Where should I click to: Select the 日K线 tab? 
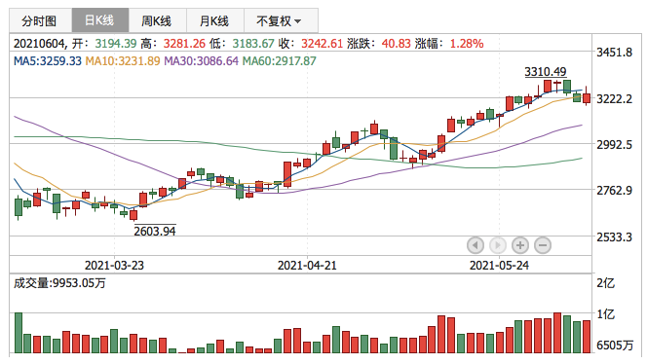coord(99,20)
